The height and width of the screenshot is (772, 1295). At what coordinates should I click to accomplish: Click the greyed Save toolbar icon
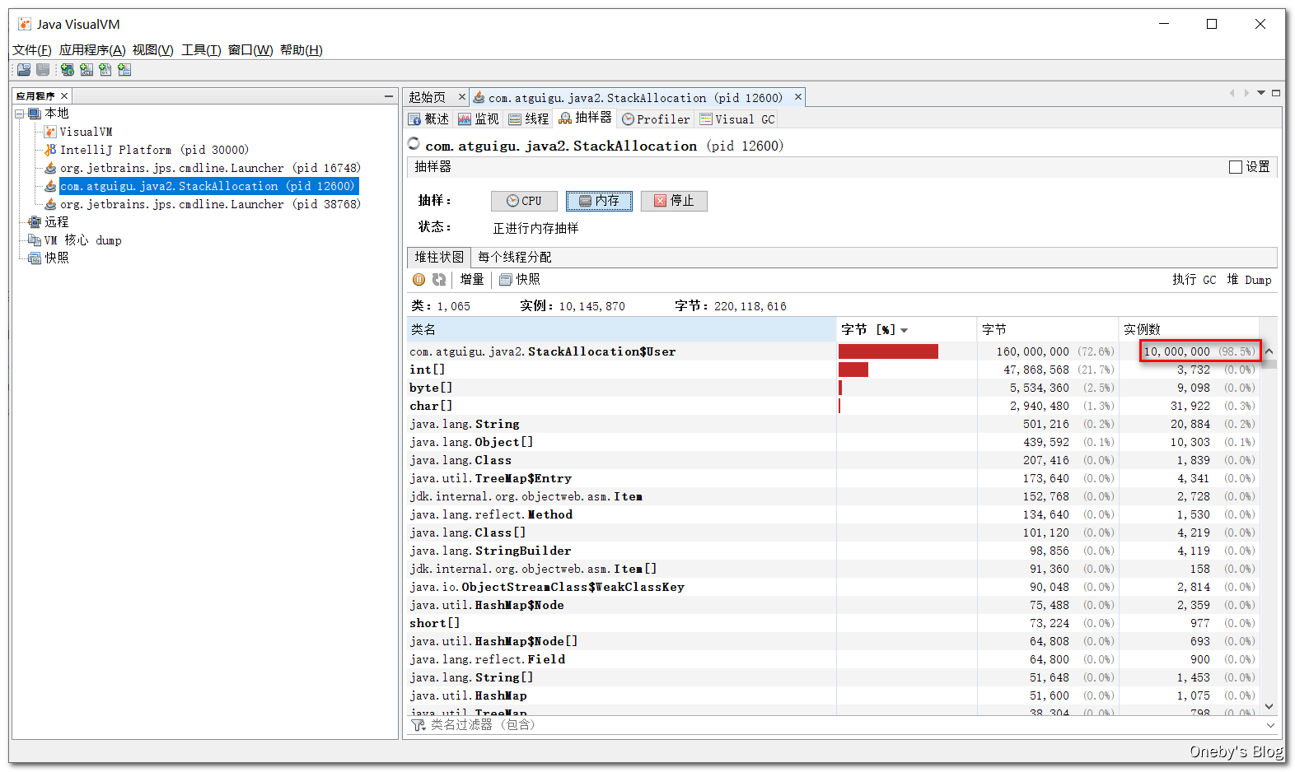43,70
